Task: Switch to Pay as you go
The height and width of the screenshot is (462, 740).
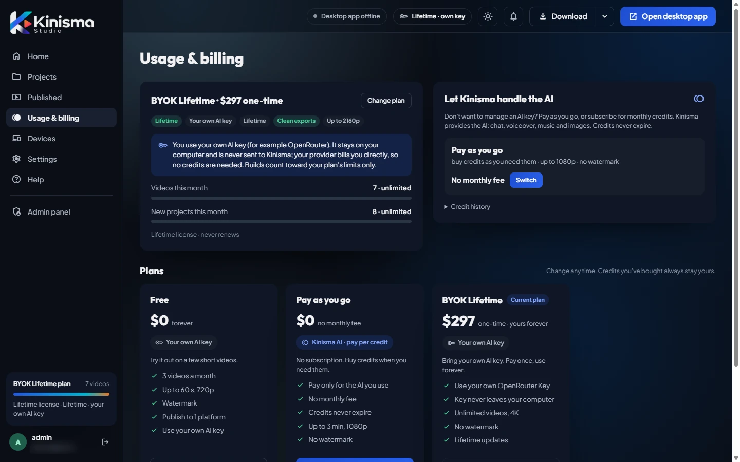Action: (526, 180)
